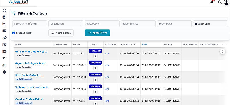
Task: Expand More Filters options
Action: [x=61, y=33]
